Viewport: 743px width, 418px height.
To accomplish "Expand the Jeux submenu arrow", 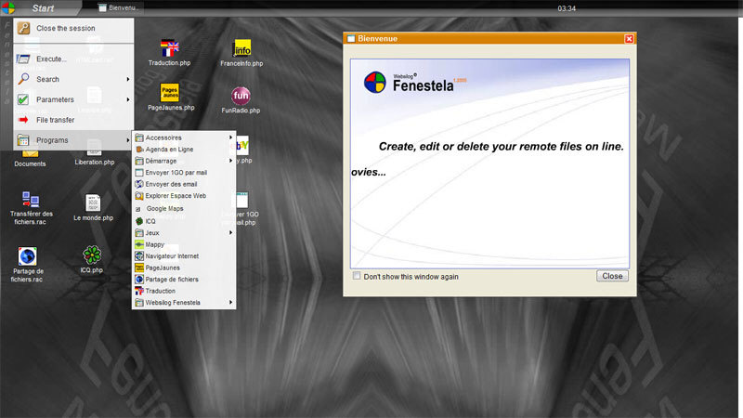I will [230, 233].
